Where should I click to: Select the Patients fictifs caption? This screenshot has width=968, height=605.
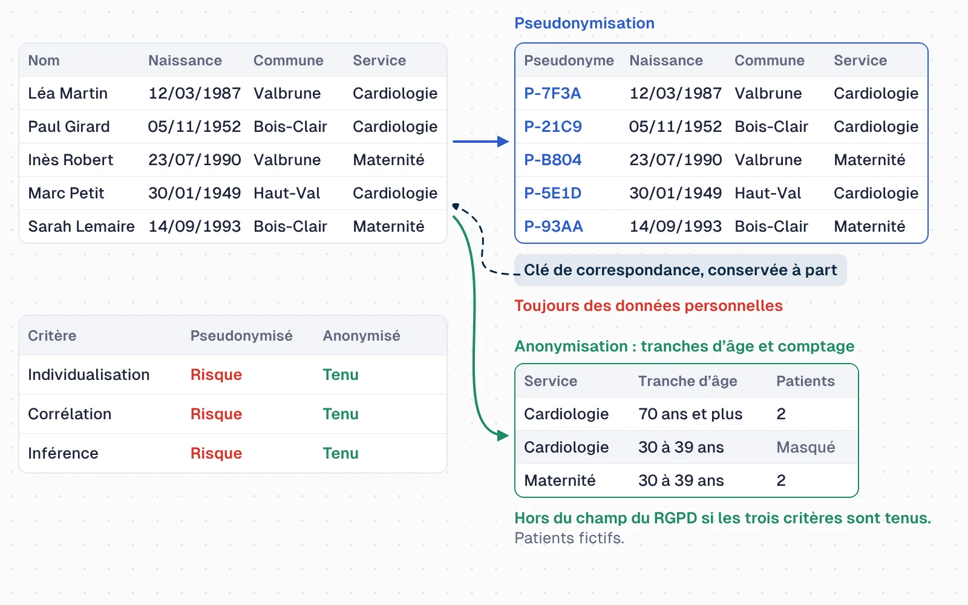click(x=569, y=538)
